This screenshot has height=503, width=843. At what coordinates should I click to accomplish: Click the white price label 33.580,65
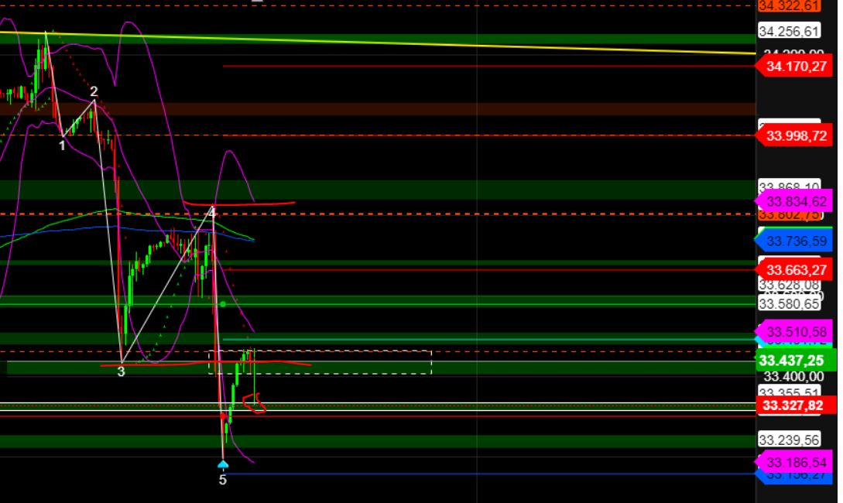point(789,304)
